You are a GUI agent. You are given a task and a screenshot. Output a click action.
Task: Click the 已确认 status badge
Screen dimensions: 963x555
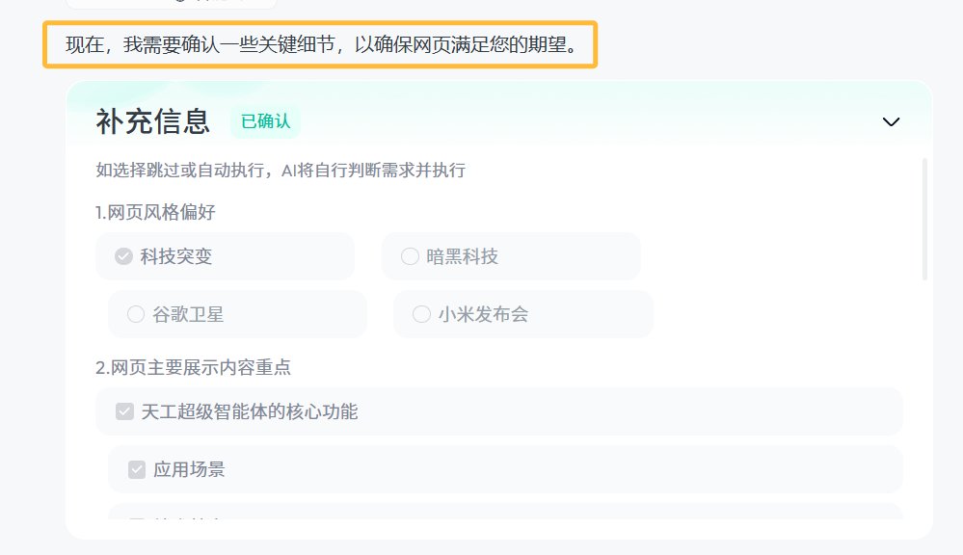pyautogui.click(x=265, y=121)
